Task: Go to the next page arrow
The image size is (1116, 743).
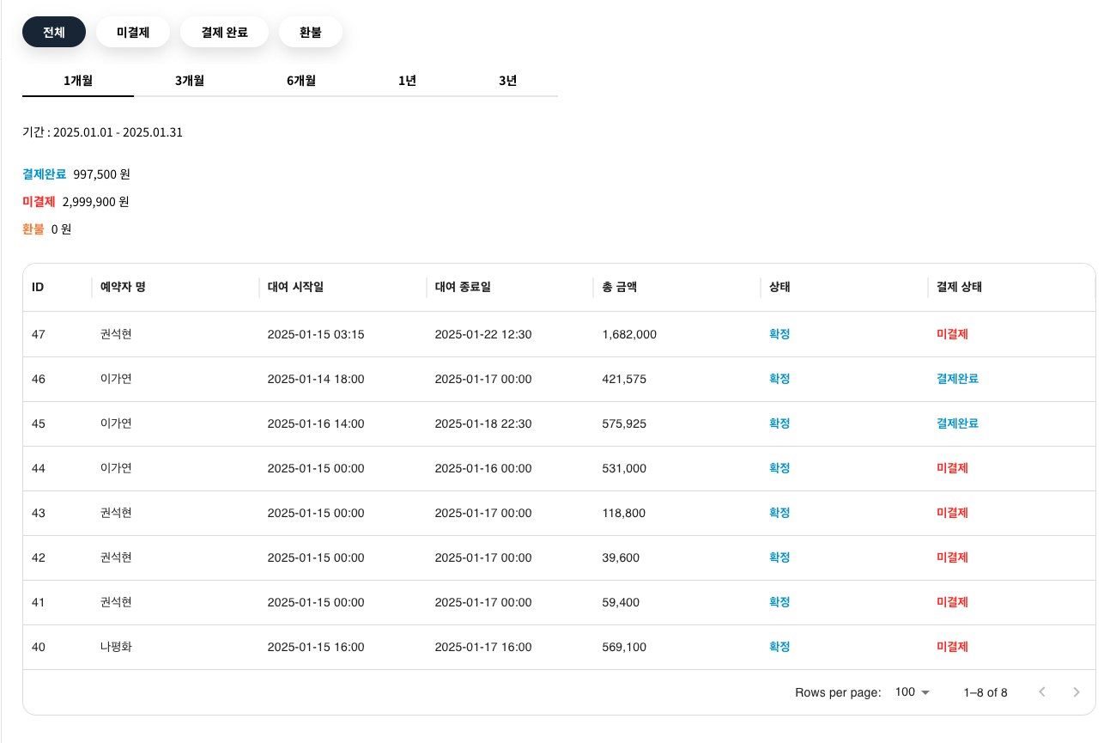Action: 1077,692
